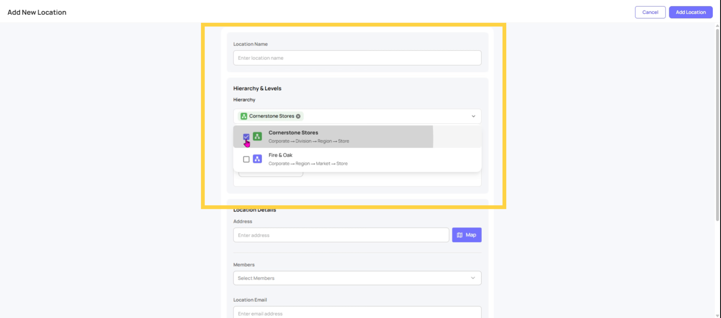Click the purple Fire & Oak hierarchy icon
The width and height of the screenshot is (721, 318).
click(x=257, y=159)
